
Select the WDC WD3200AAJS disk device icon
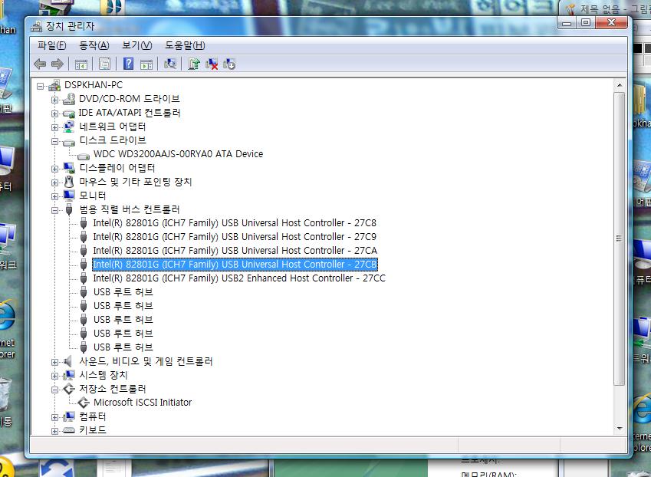click(x=84, y=156)
